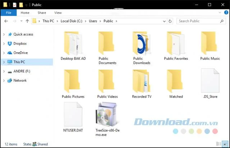Expand the OneDrive tree node
230x148 pixels.
4,53
